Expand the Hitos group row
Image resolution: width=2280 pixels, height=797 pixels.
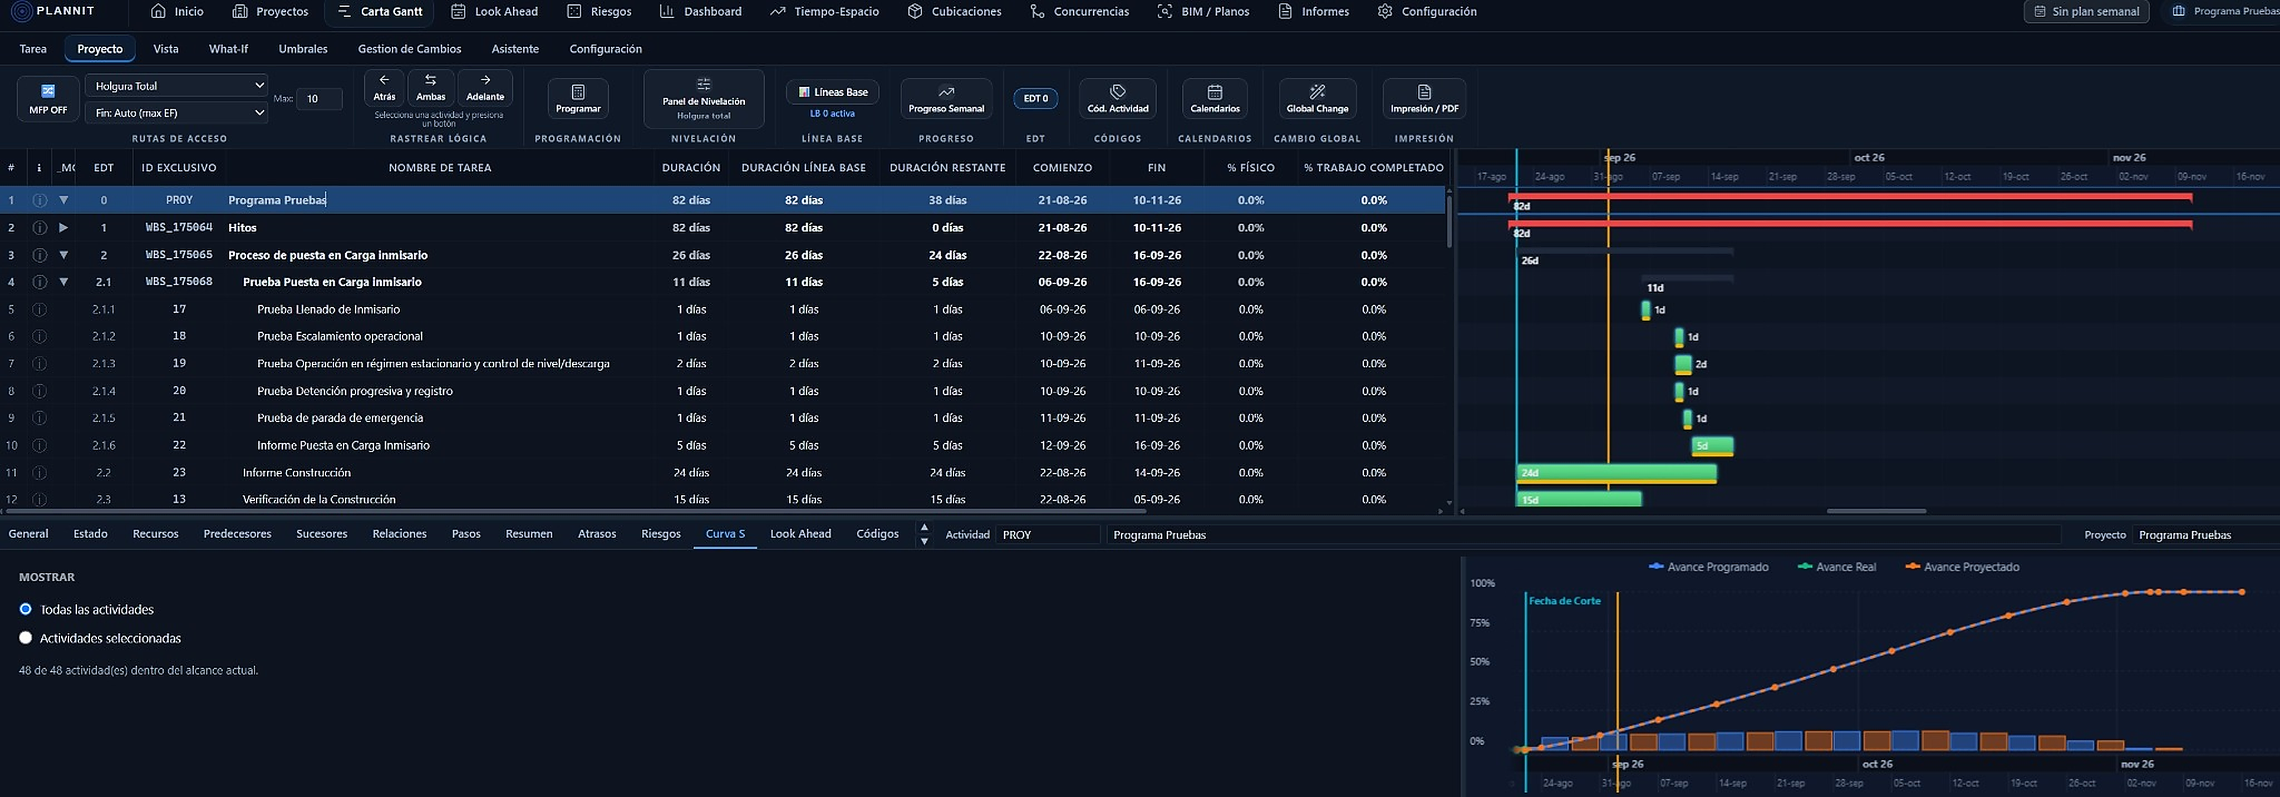(x=63, y=227)
